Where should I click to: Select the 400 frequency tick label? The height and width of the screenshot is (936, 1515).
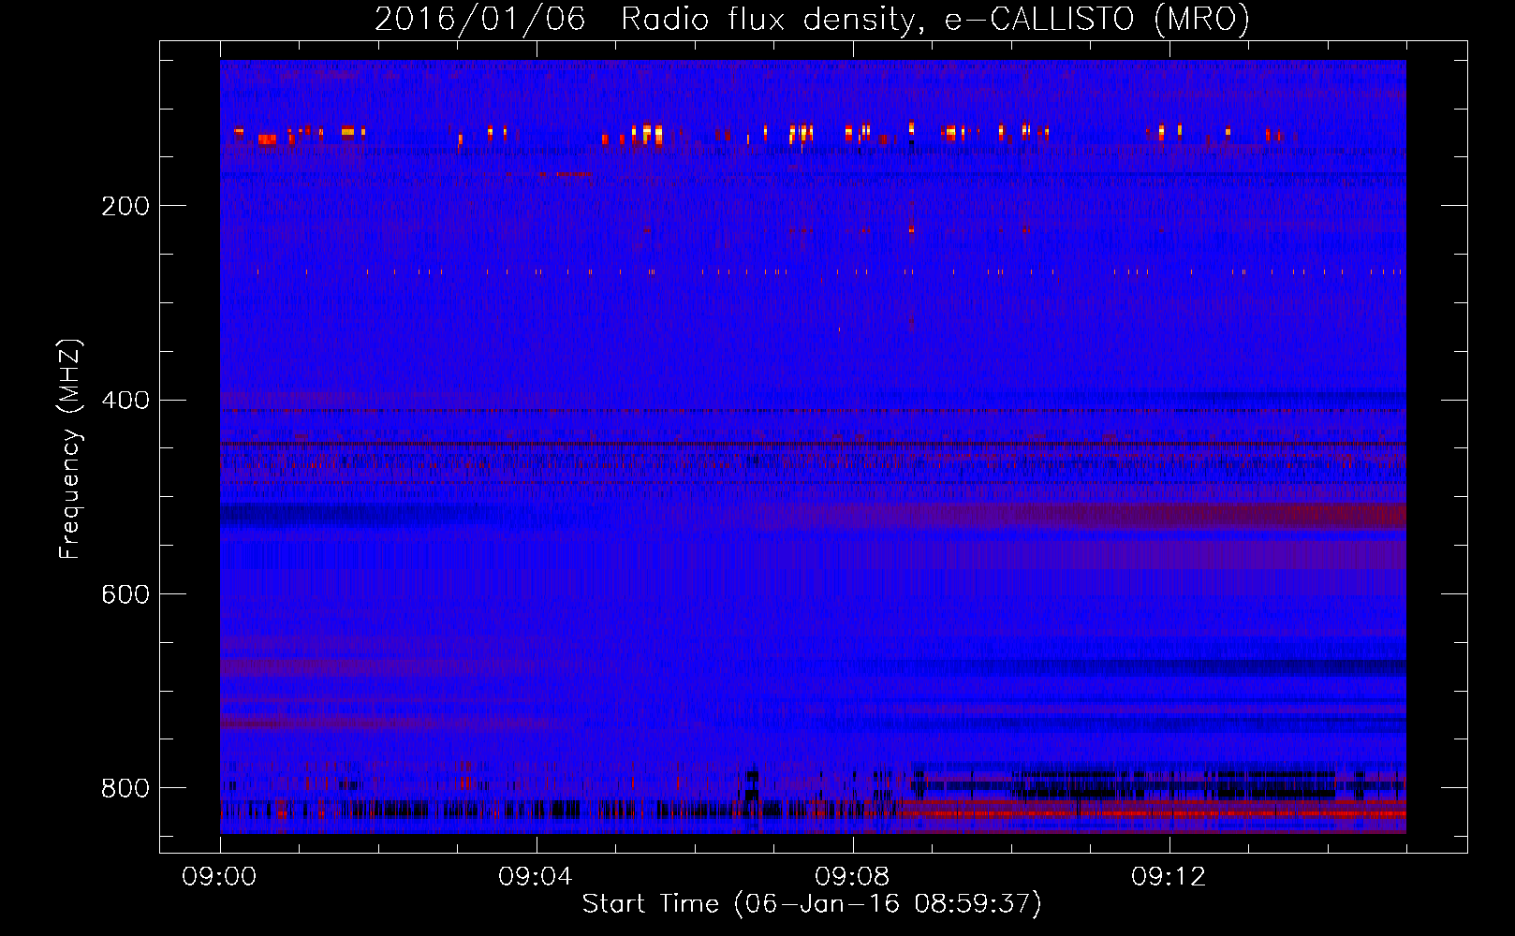click(x=125, y=401)
